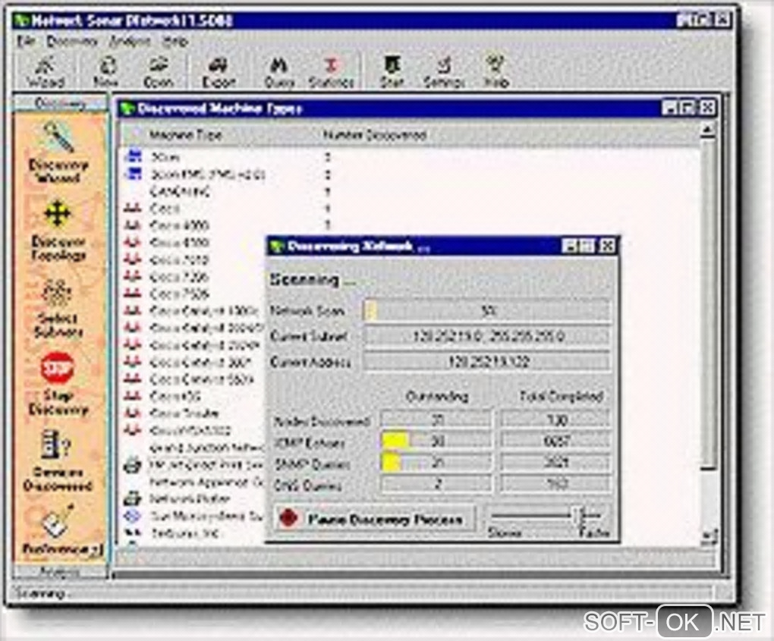Switch to the Analysis sidebar tab
Image resolution: width=774 pixels, height=641 pixels.
click(59, 572)
